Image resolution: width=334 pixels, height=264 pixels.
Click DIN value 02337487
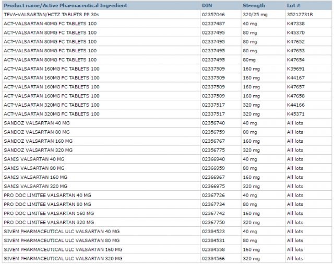pyautogui.click(x=213, y=24)
